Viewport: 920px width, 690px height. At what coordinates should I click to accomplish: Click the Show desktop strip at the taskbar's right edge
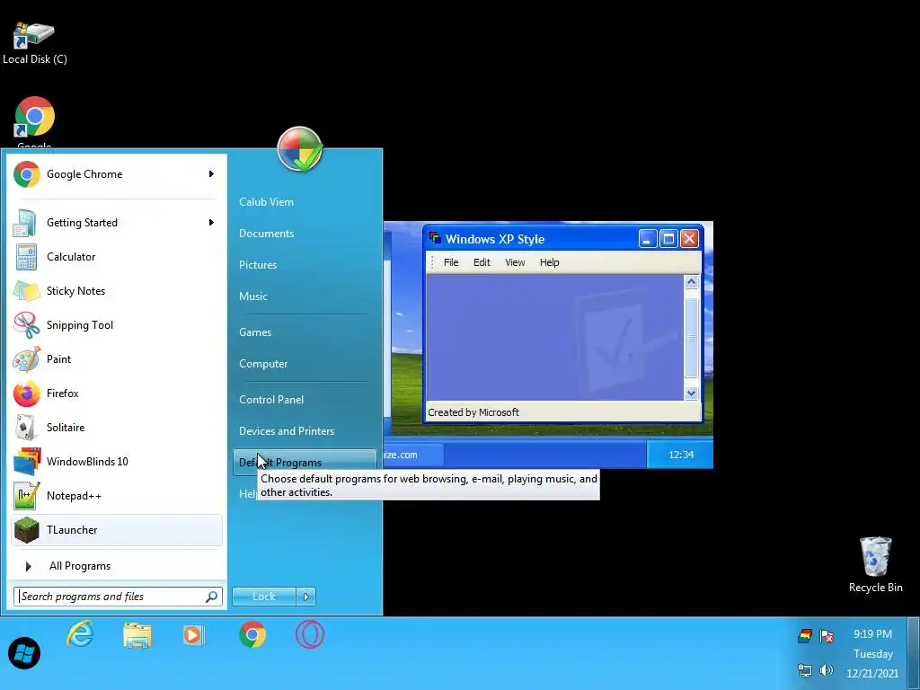914,653
